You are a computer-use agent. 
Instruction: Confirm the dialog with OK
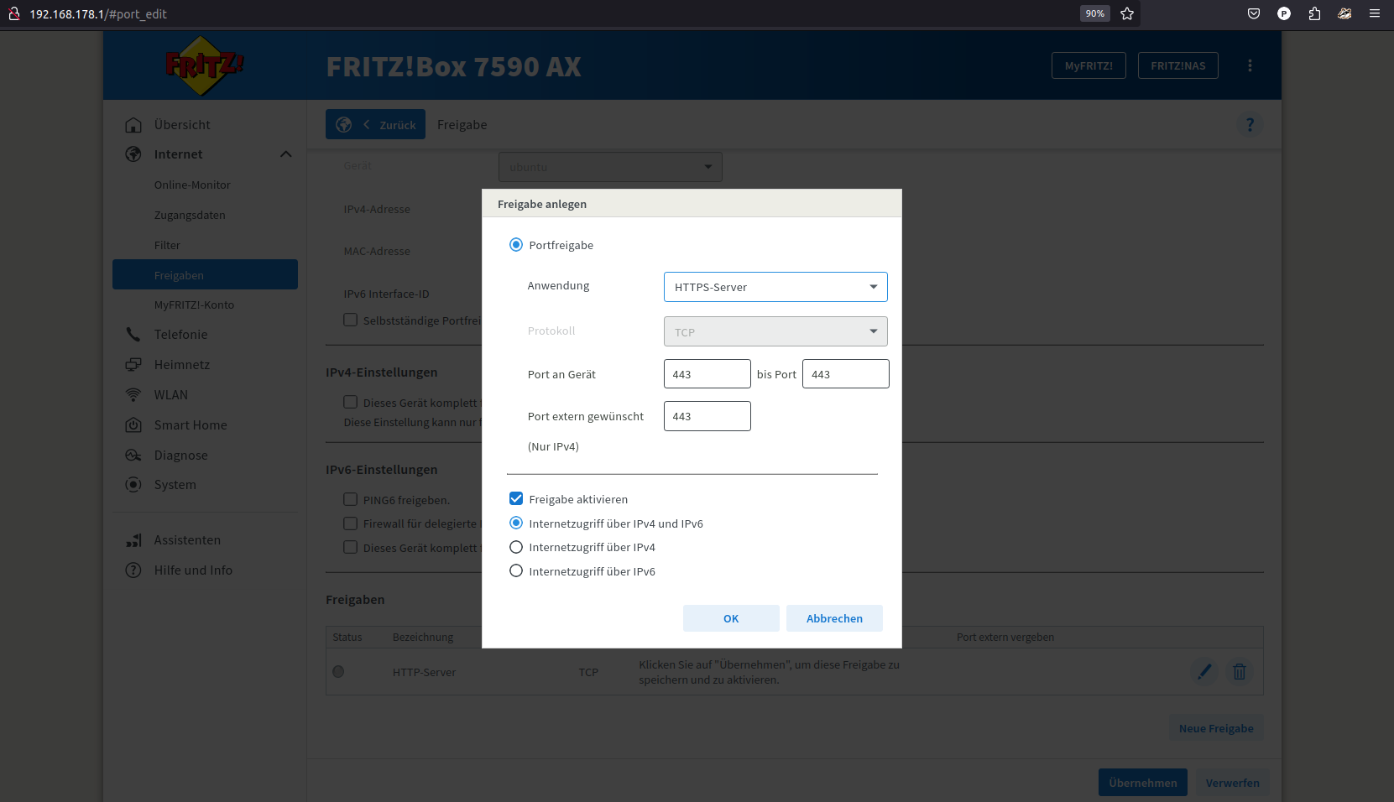click(x=730, y=618)
